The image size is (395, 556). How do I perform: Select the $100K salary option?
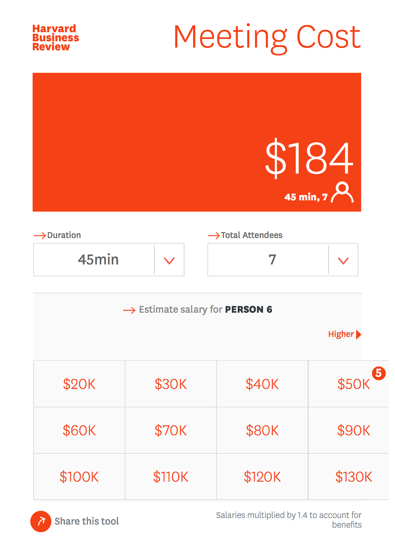point(79,477)
